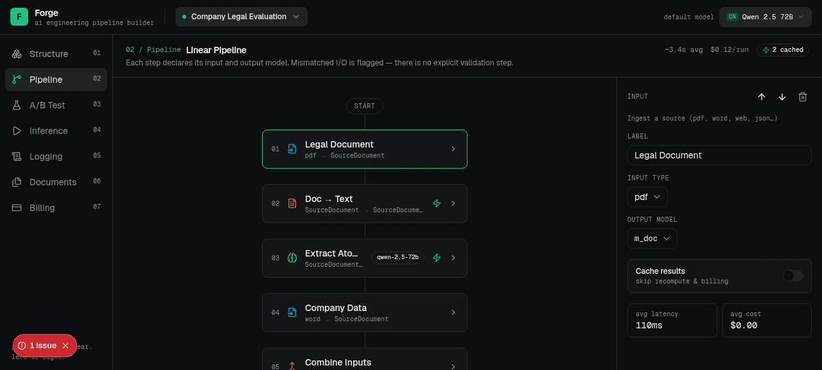
Task: Click the START node
Action: 365,106
